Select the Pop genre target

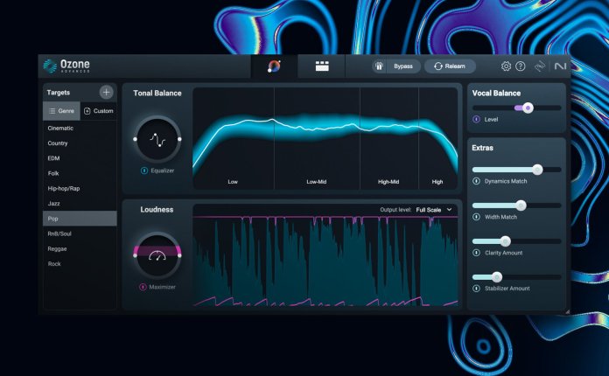point(80,219)
